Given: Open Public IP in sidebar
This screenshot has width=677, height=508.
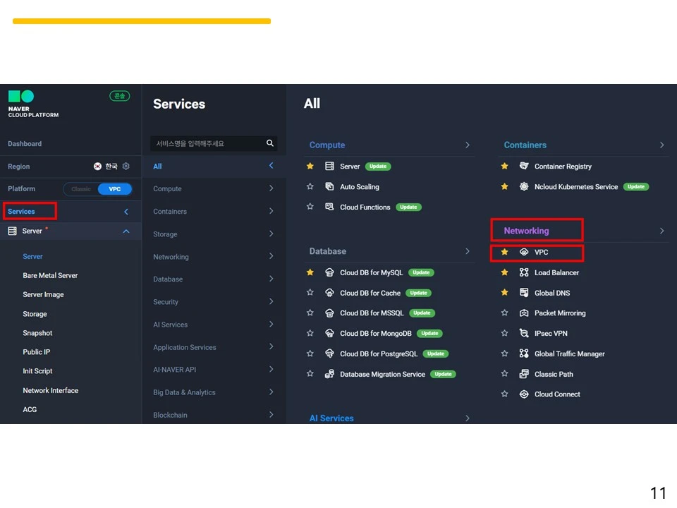Looking at the screenshot, I should pyautogui.click(x=36, y=352).
